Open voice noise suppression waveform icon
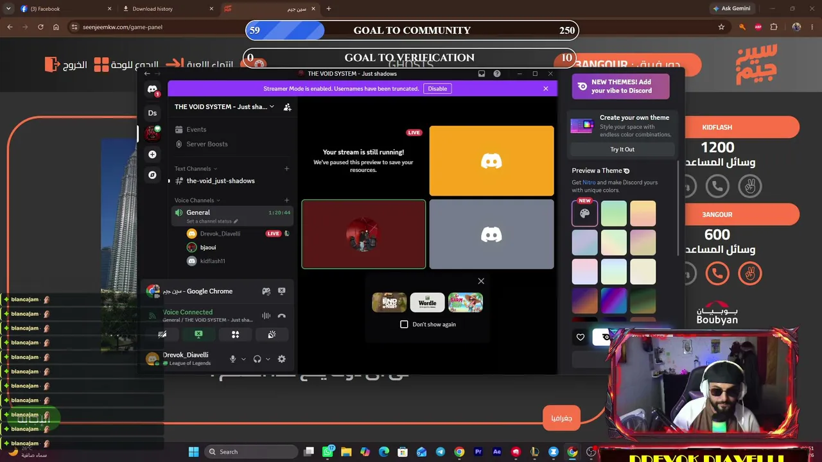 [x=266, y=316]
